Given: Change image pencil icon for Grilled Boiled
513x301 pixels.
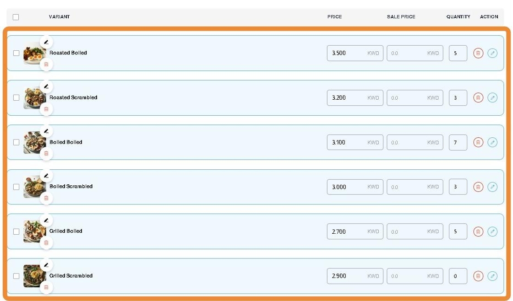Looking at the screenshot, I should [x=46, y=220].
